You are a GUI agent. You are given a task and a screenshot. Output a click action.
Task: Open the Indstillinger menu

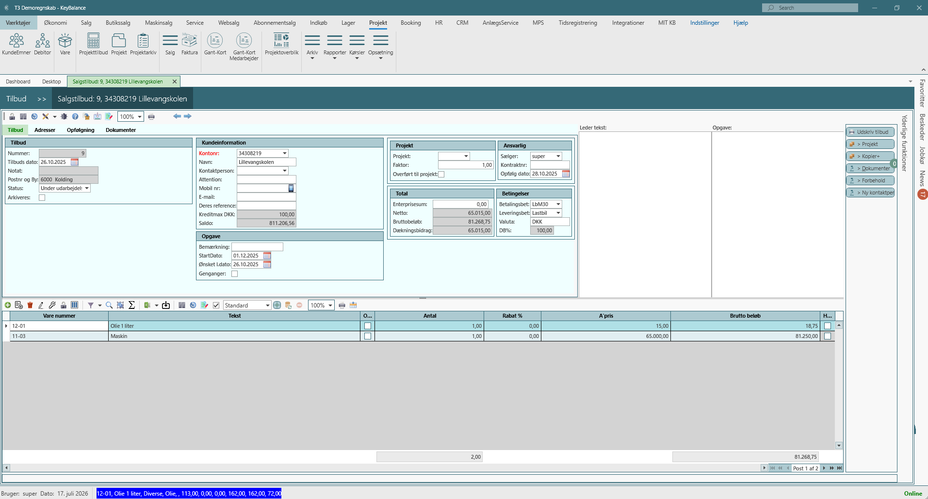click(704, 23)
